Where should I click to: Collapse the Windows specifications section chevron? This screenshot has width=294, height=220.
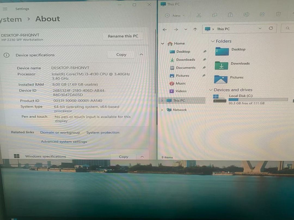[x=142, y=157]
